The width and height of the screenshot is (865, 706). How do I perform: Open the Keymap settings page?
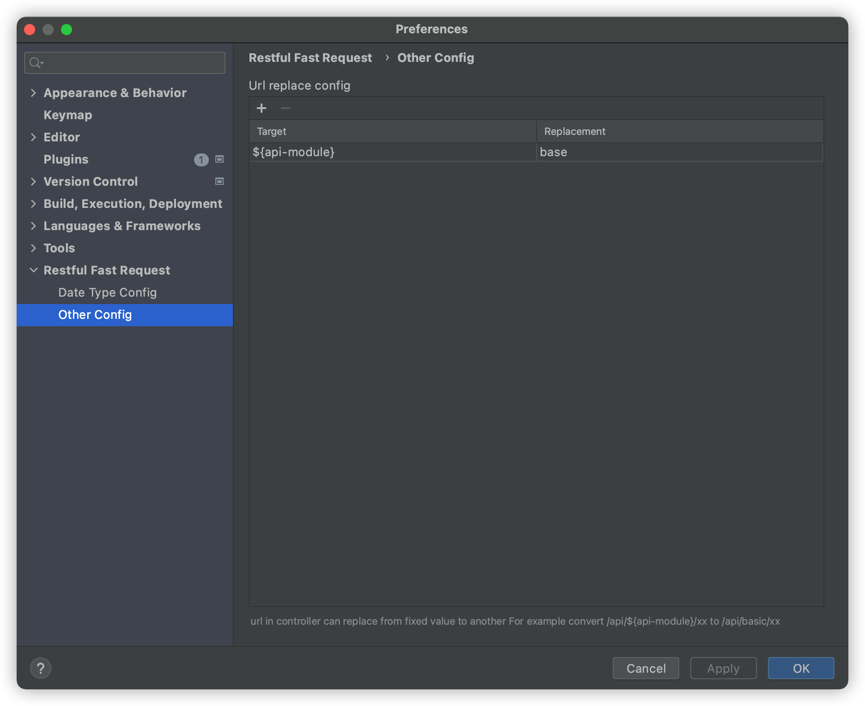[67, 115]
